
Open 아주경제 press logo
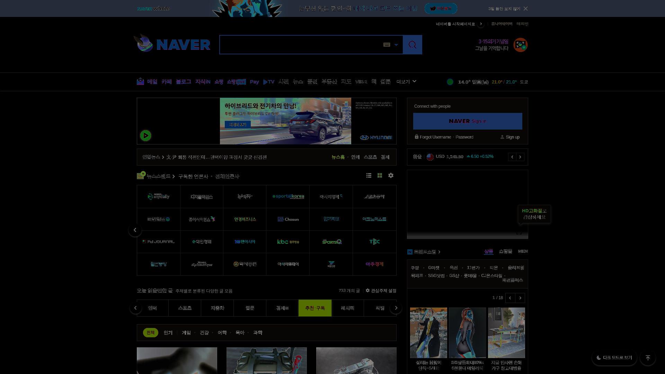click(374, 264)
